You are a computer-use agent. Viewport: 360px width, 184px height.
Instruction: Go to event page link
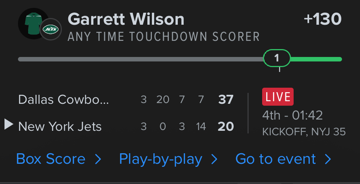[x=276, y=159]
